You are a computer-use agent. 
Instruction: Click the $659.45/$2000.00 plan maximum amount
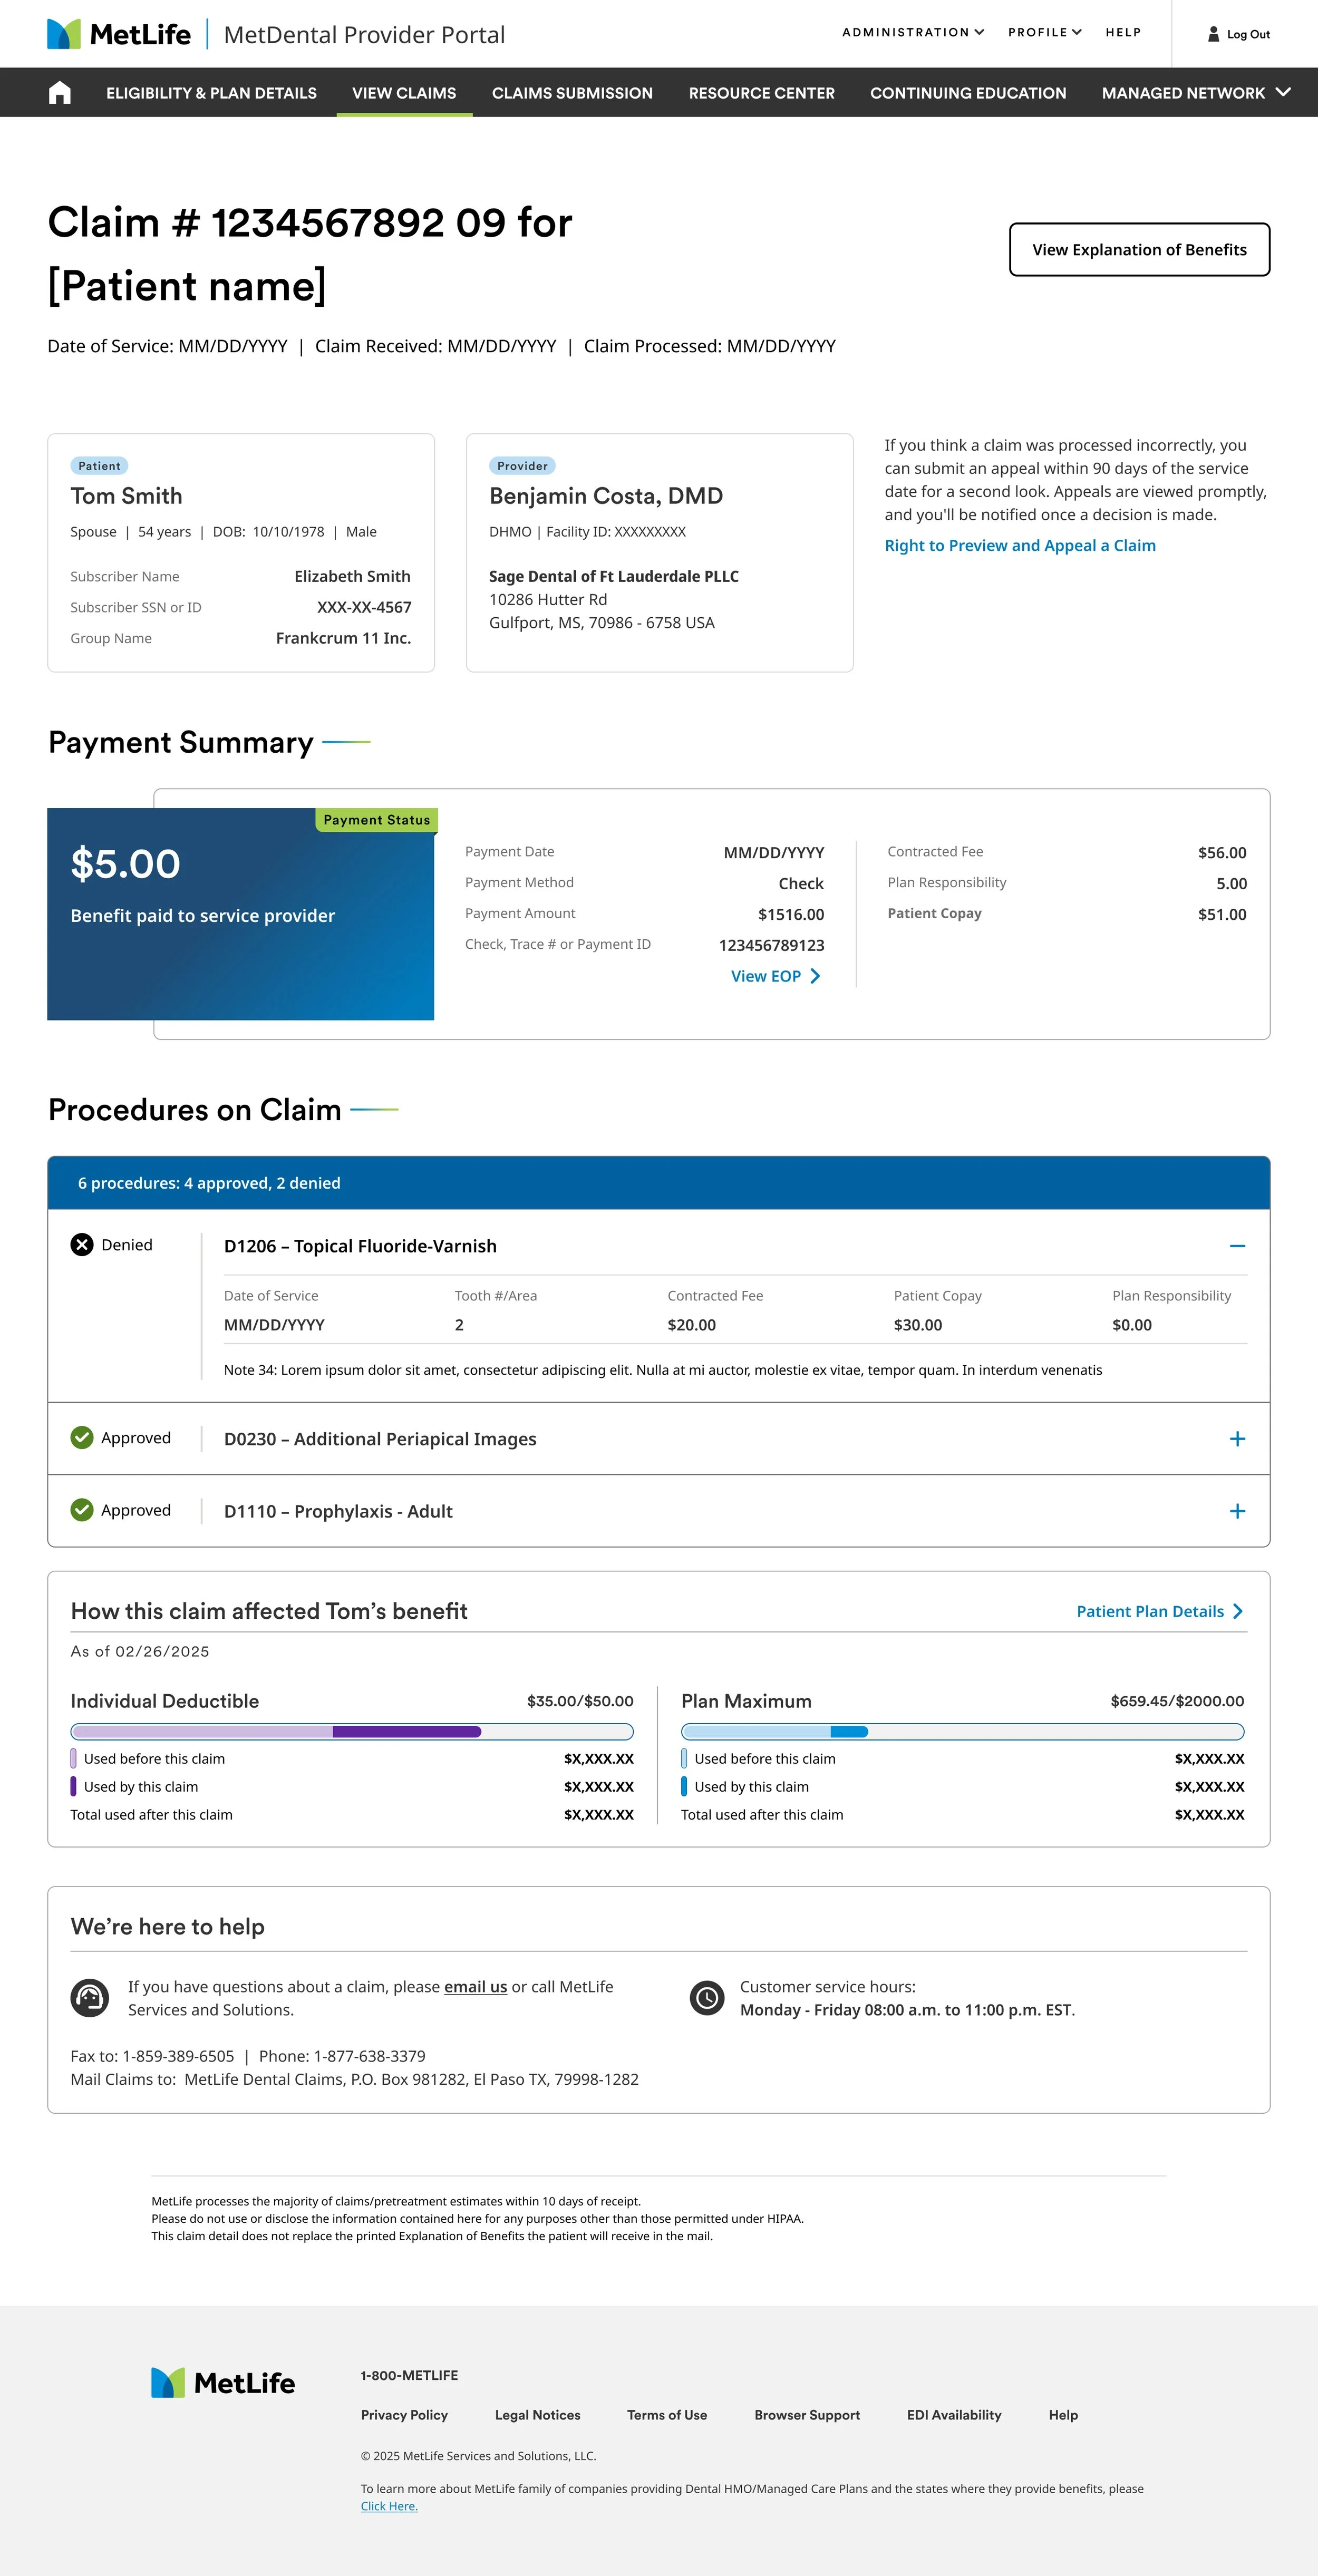(1177, 1701)
